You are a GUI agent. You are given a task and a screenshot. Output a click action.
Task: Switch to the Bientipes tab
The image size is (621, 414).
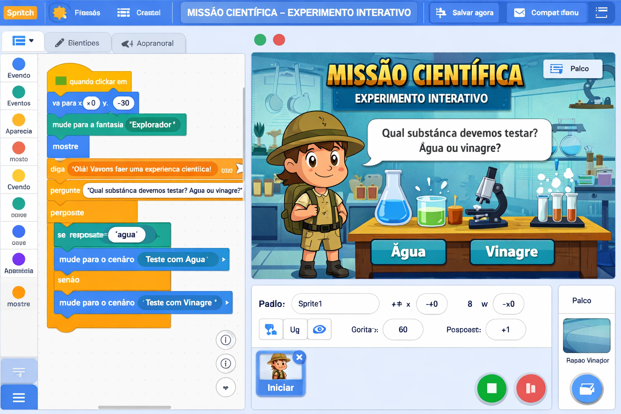point(78,42)
